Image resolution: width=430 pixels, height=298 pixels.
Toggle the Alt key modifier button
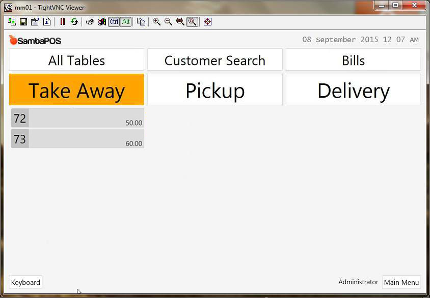(x=126, y=22)
